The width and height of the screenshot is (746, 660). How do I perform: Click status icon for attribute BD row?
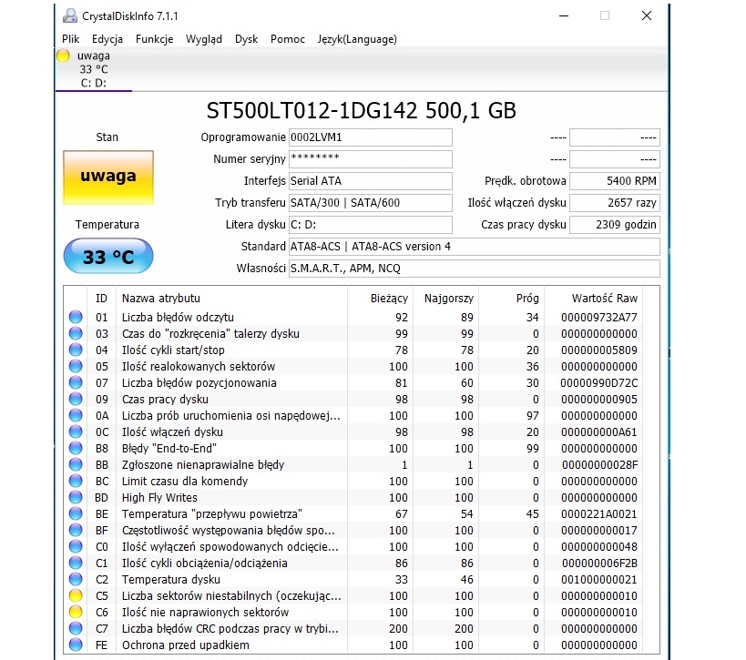[x=76, y=497]
